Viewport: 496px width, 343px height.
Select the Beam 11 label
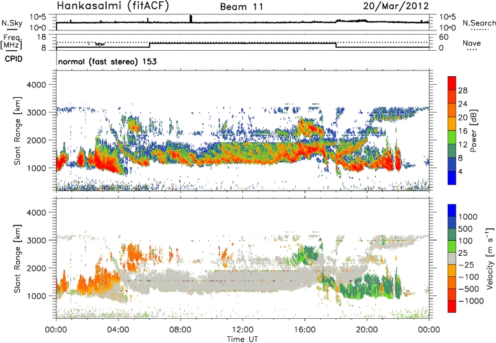pyautogui.click(x=242, y=7)
